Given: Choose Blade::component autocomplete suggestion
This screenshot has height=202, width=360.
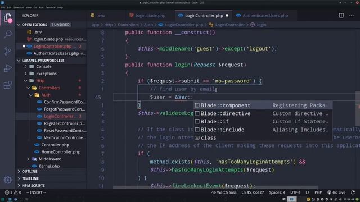Looking at the screenshot, I should (263, 105).
